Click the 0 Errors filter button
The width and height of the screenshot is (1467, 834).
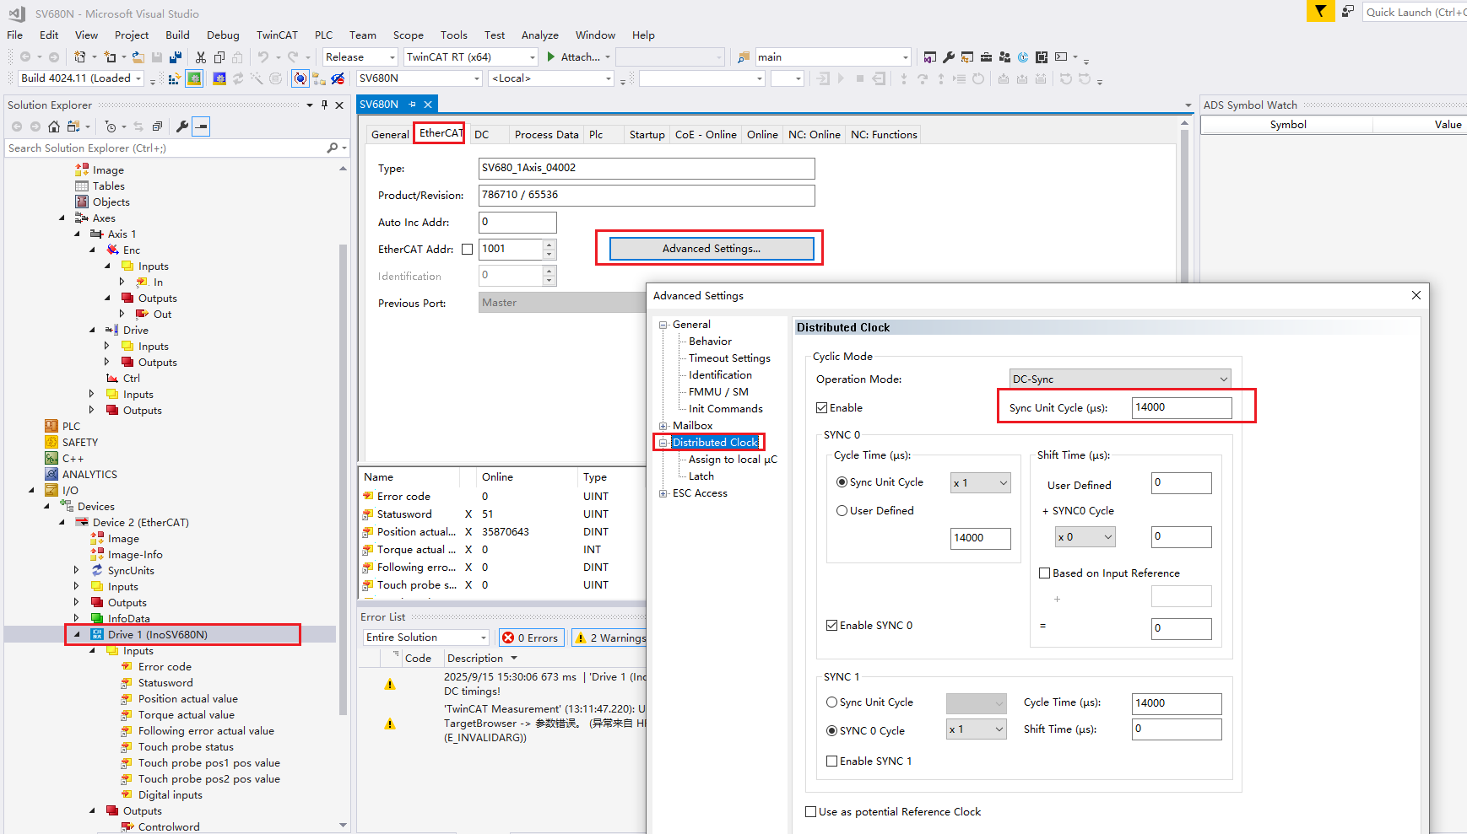coord(532,638)
